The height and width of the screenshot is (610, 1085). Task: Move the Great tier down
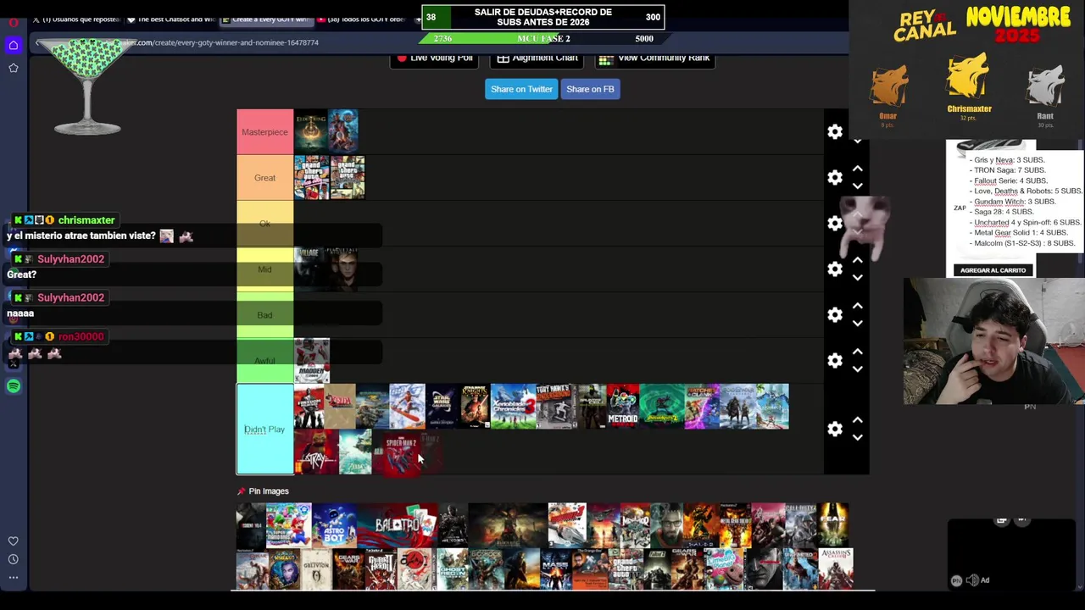858,186
